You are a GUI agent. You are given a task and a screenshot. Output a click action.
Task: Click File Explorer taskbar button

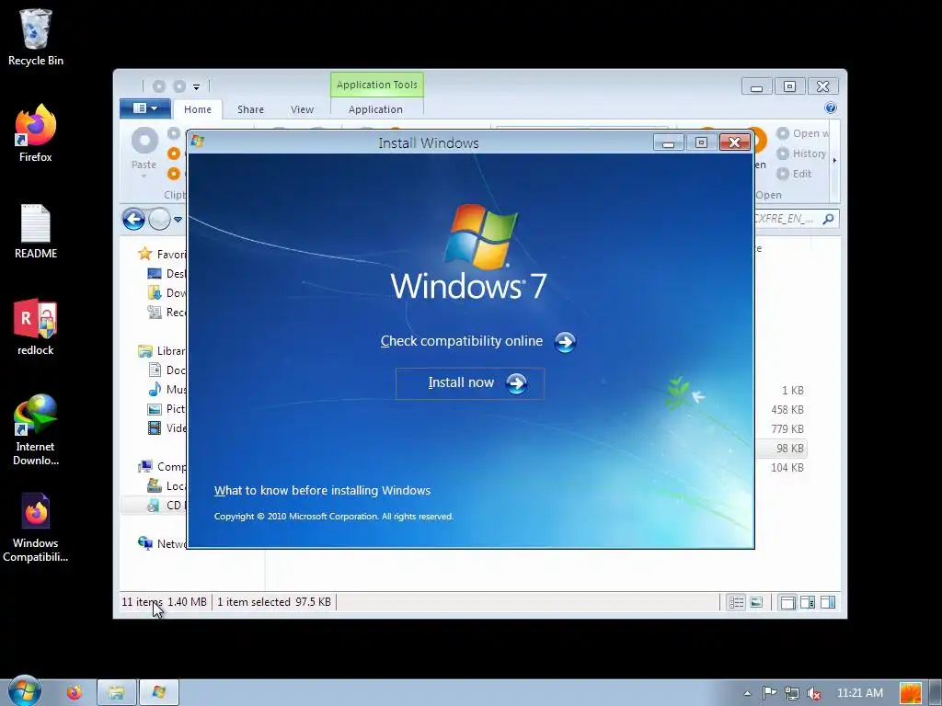point(117,693)
